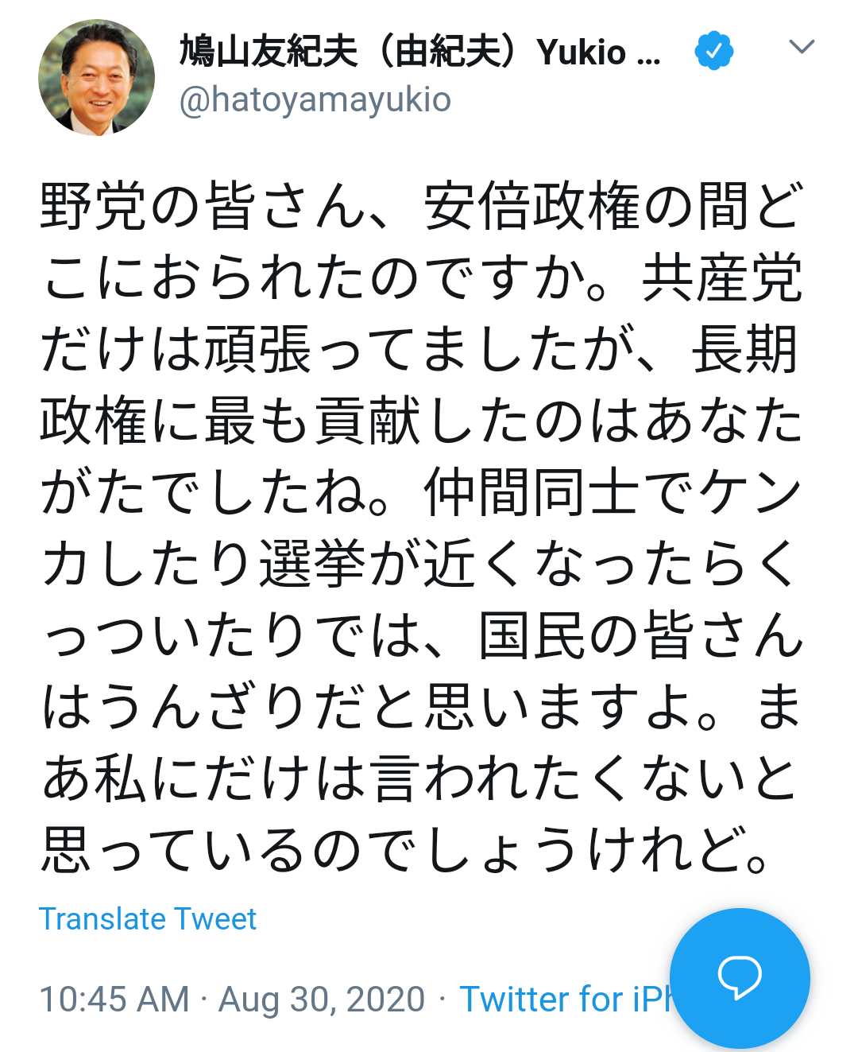Screen dimensions: 858x1052
Task: Open Yukio Hatoyama's profile photo
Action: [x=96, y=78]
